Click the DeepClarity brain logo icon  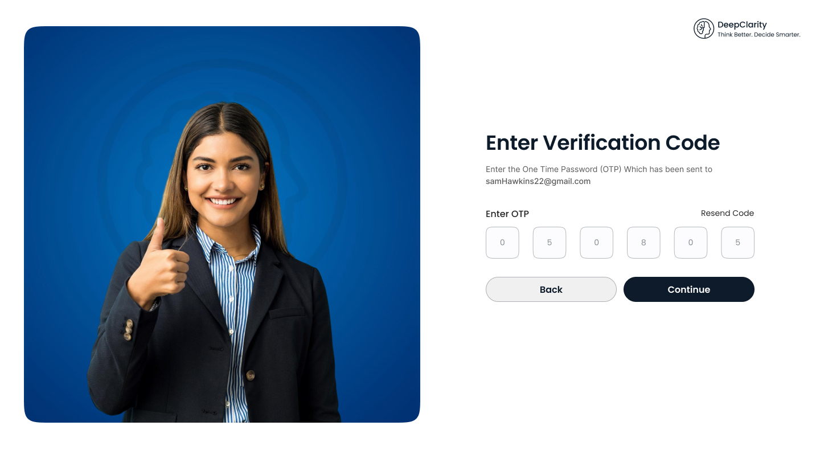coord(704,28)
